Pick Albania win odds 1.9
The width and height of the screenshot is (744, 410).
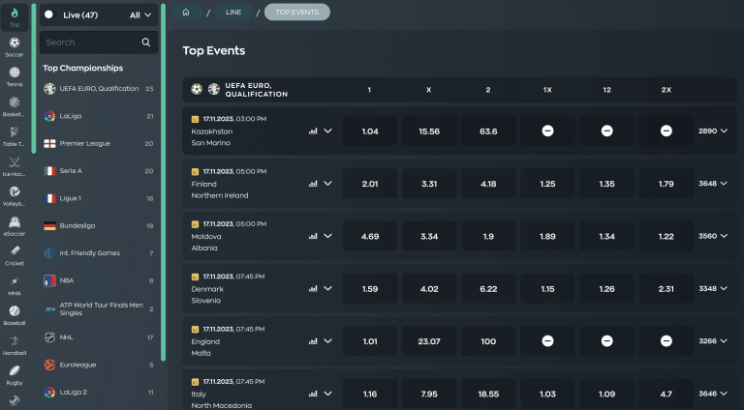click(488, 236)
